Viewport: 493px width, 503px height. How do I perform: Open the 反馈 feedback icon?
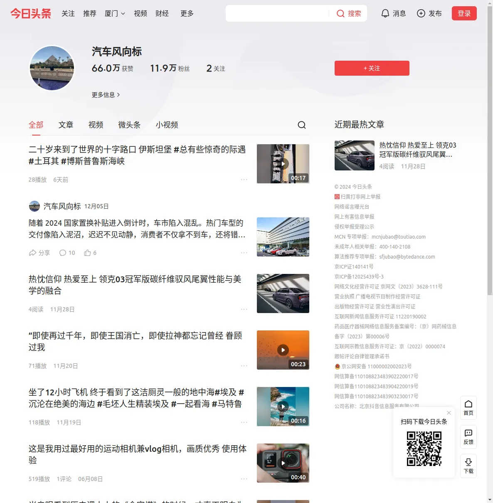point(468,437)
